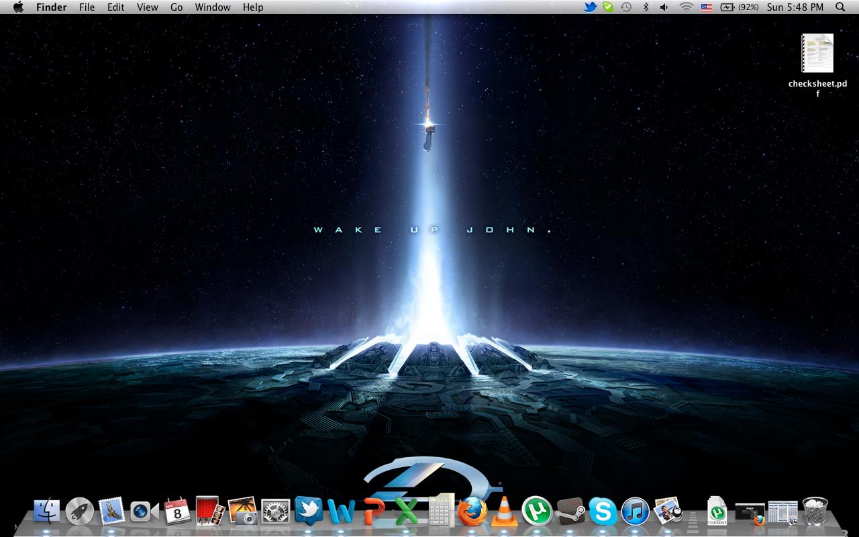The height and width of the screenshot is (537, 859).
Task: Start FaceTime from the Dock camera icon
Action: [144, 512]
